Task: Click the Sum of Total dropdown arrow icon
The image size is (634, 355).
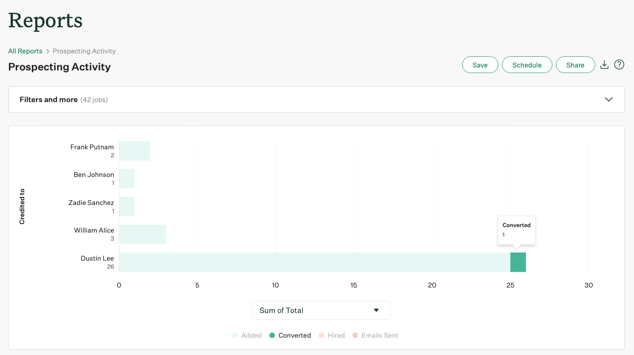Action: (376, 310)
